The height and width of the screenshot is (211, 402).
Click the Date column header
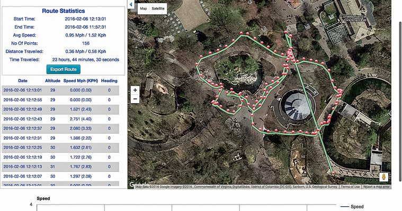point(23,81)
